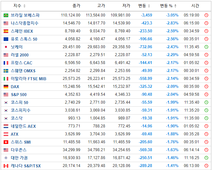The width and height of the screenshot is (212, 170).
Task: Click the Canada flag icon beside 캐나다 S&P/TSX
Action: click(6, 166)
